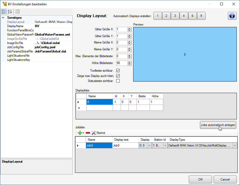Click the Name cell '0' in Displayliste
Screen dimensions: 240x185
pos(100,102)
